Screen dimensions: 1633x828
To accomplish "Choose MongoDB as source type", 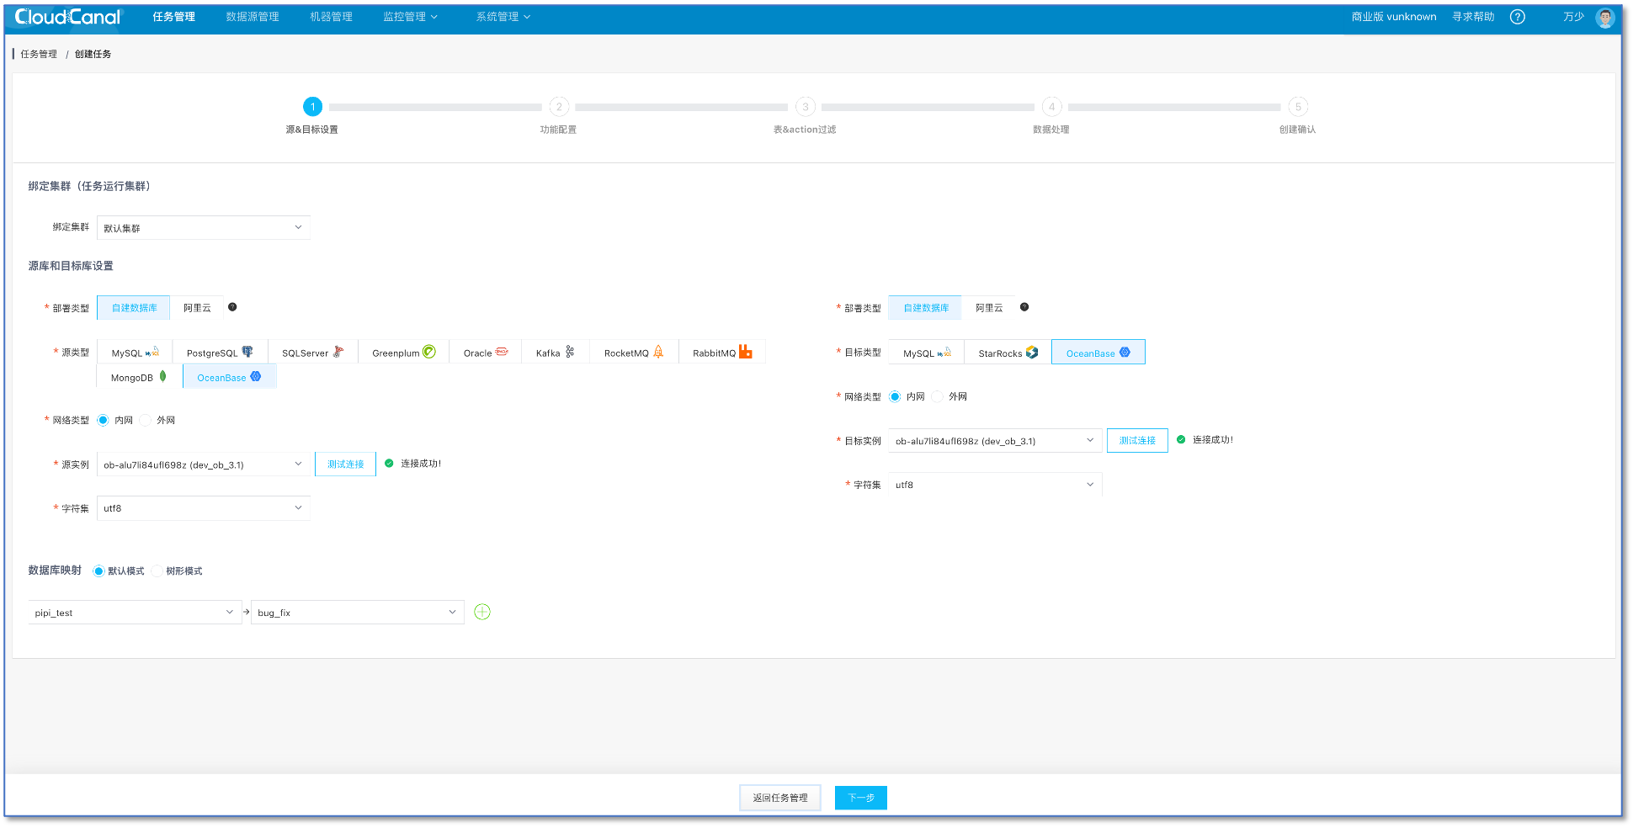I will (138, 377).
